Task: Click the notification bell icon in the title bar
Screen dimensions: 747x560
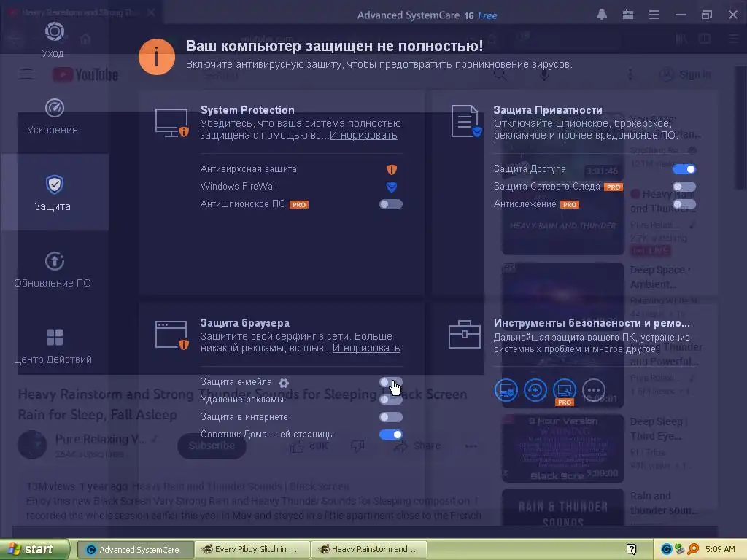Action: tap(602, 15)
